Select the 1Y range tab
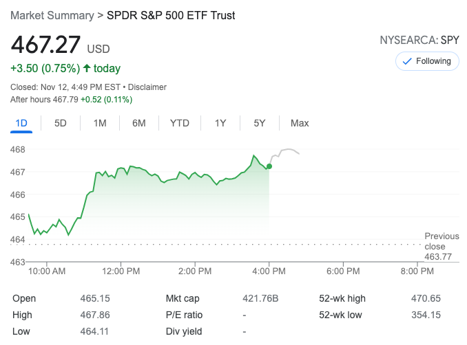The image size is (467, 345). pos(220,123)
